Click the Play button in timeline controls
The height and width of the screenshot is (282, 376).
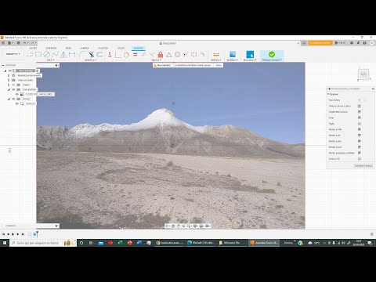coord(13,234)
